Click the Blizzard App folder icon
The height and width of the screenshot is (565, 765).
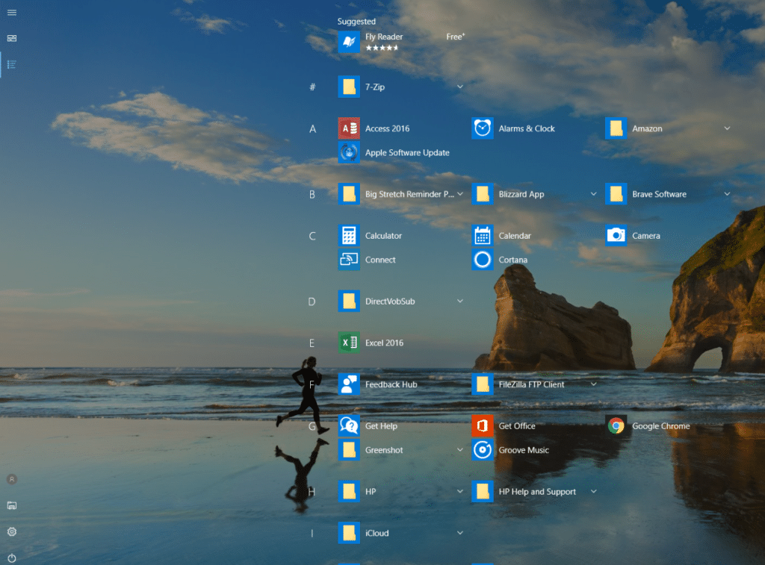point(483,194)
